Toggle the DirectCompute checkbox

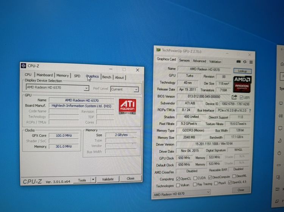(210, 177)
